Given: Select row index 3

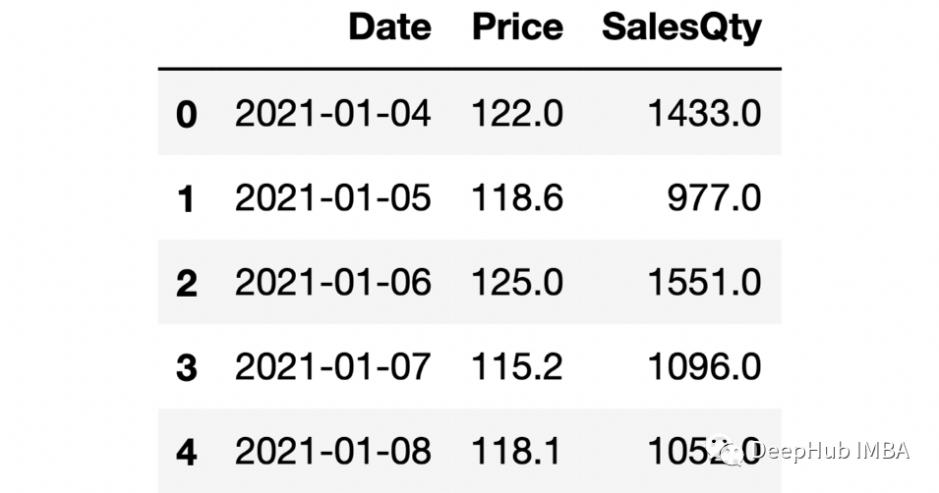Looking at the screenshot, I should [x=186, y=367].
